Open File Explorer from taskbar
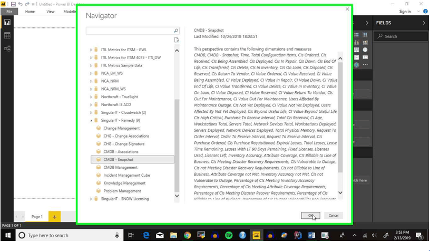430x251 pixels. coord(173,235)
